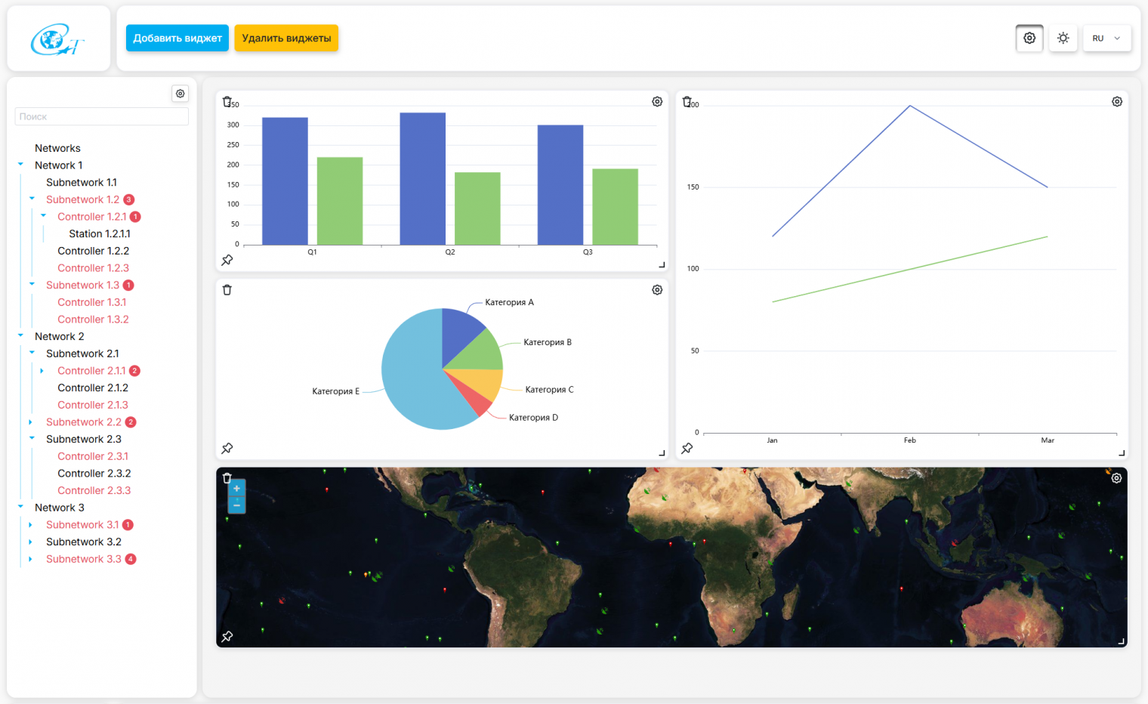Select Station 1.2.1.1 in the tree
Viewport: 1148px width, 704px height.
[99, 233]
